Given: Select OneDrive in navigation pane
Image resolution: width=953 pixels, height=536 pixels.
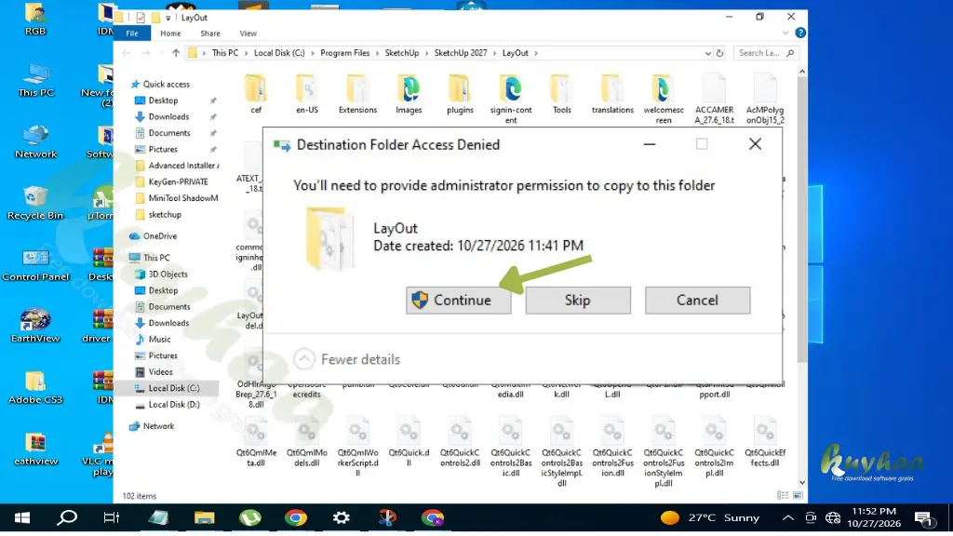Looking at the screenshot, I should click(160, 236).
